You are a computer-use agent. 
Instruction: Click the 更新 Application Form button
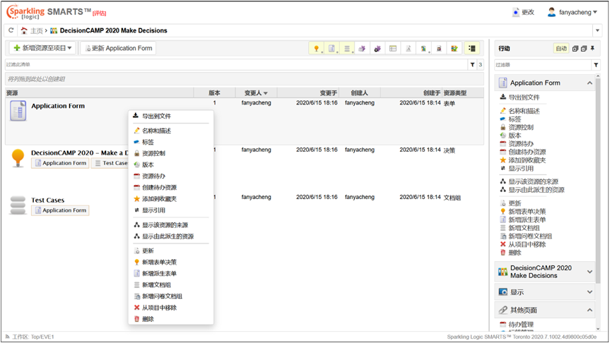118,48
